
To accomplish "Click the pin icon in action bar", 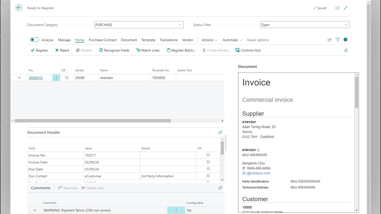I will coord(345,50).
